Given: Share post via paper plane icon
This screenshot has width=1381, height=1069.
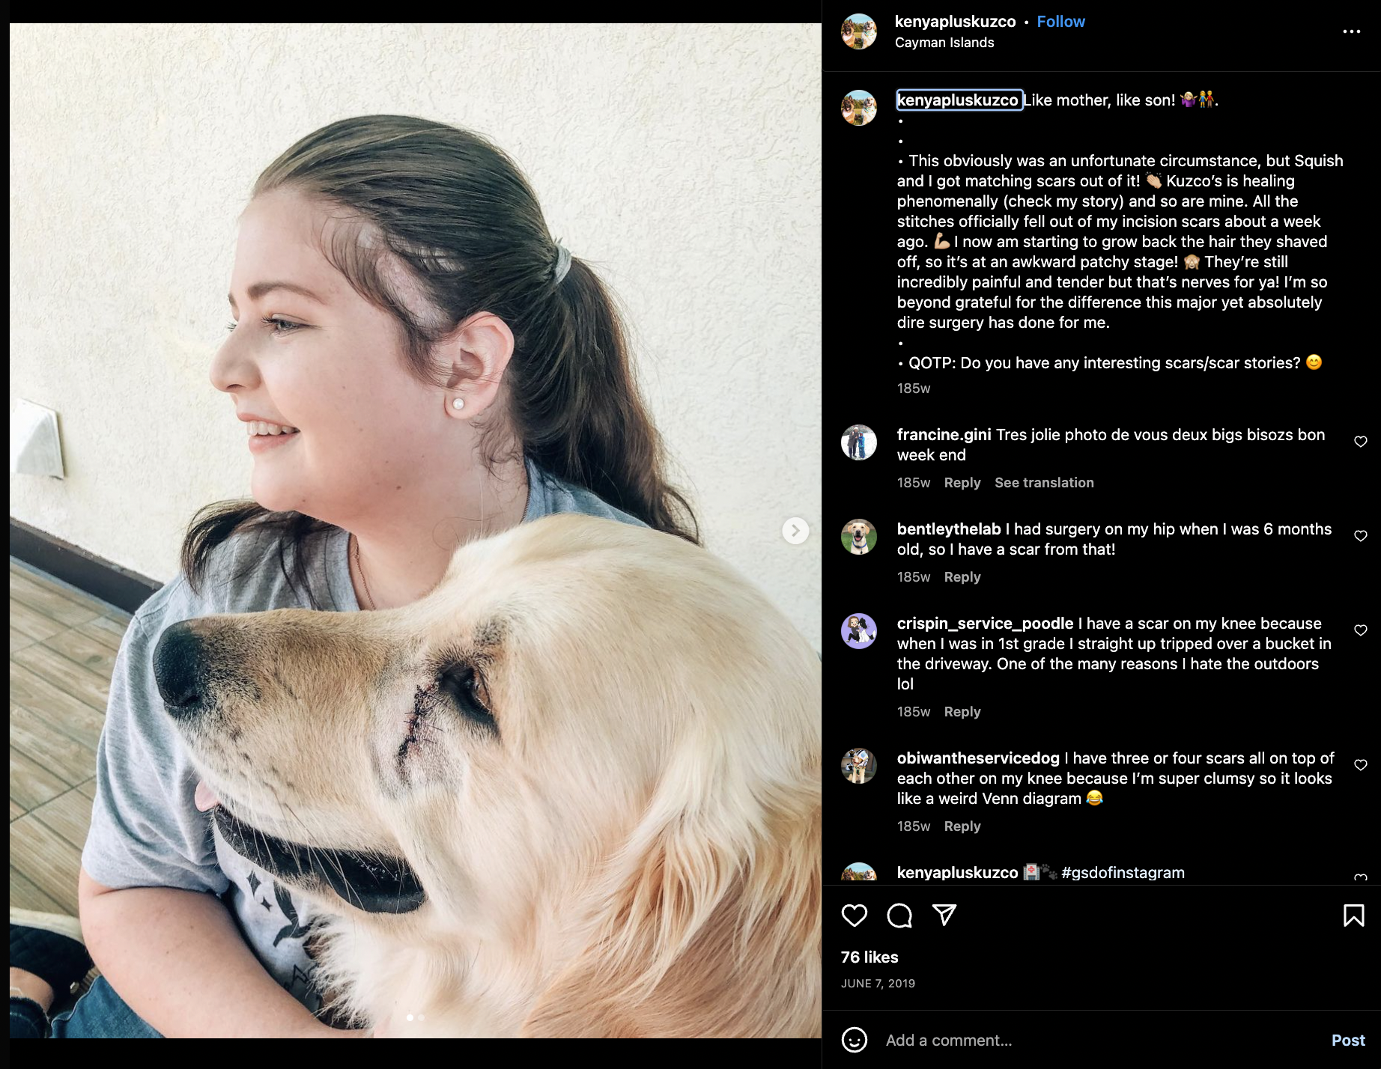Looking at the screenshot, I should pos(944,915).
